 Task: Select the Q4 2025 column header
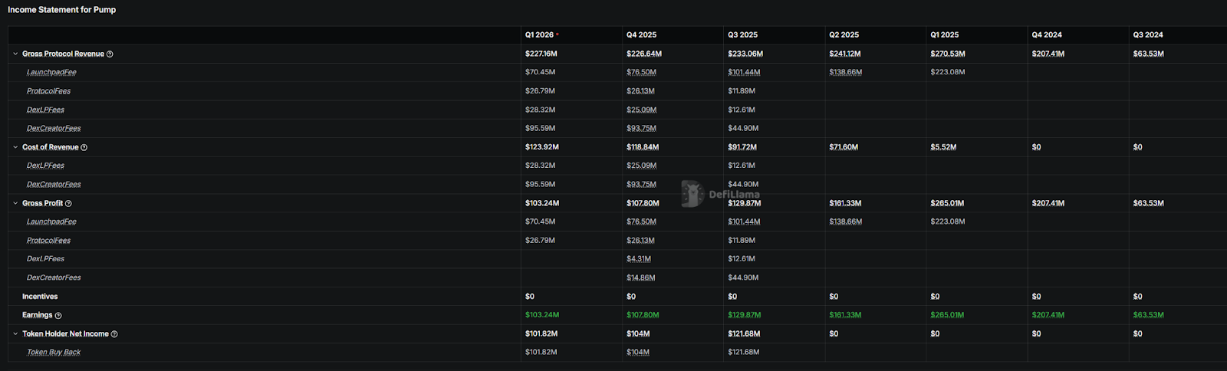(641, 35)
